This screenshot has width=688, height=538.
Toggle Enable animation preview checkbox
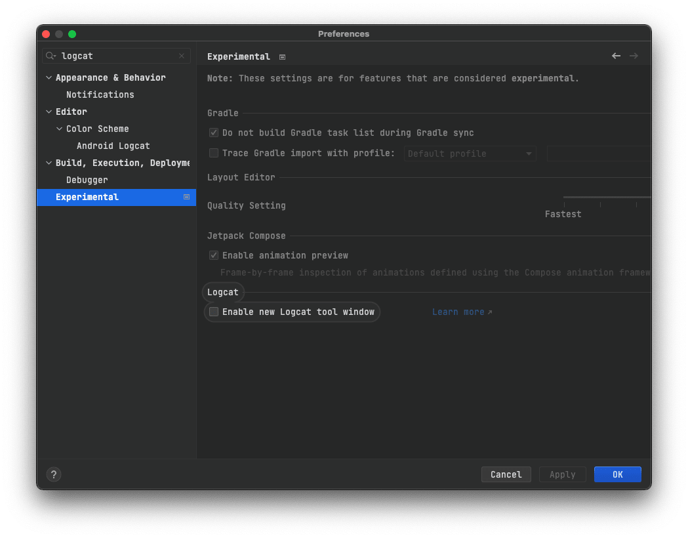point(214,255)
